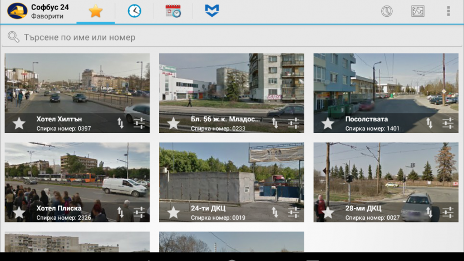Select the label Спирка номер: 2326
This screenshot has width=464, height=261.
click(x=63, y=218)
